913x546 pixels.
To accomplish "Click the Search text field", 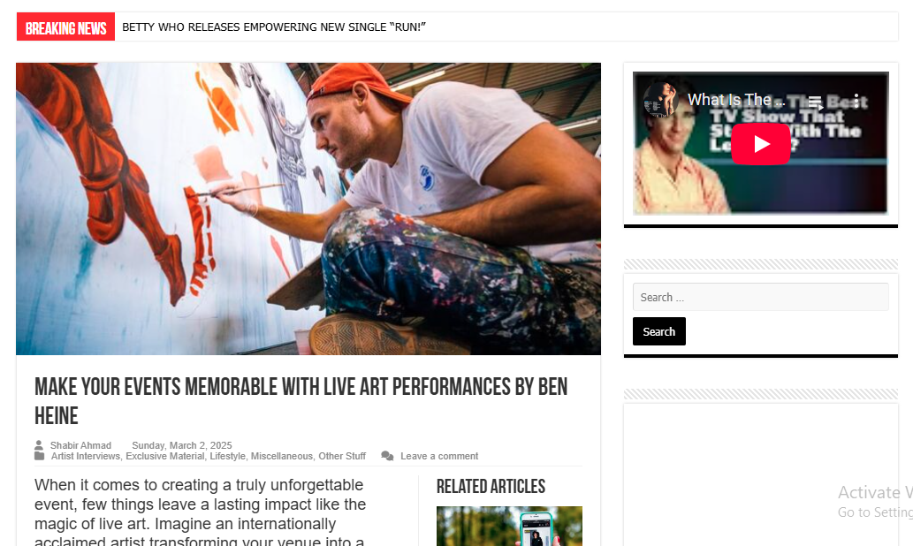I will tap(760, 297).
